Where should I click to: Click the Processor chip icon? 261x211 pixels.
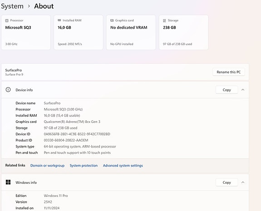point(7,20)
